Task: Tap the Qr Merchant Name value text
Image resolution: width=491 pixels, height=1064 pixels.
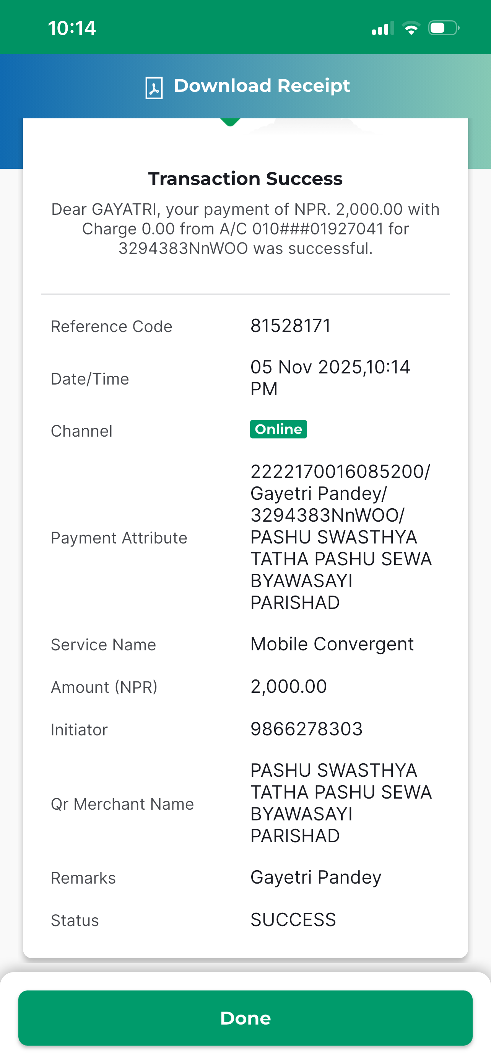Action: tap(341, 803)
